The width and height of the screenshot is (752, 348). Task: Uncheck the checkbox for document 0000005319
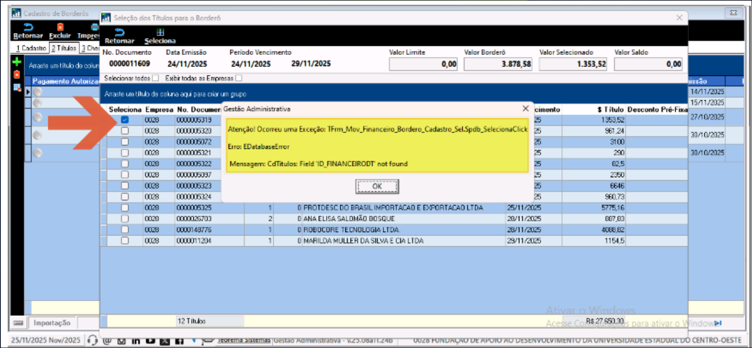tap(125, 120)
